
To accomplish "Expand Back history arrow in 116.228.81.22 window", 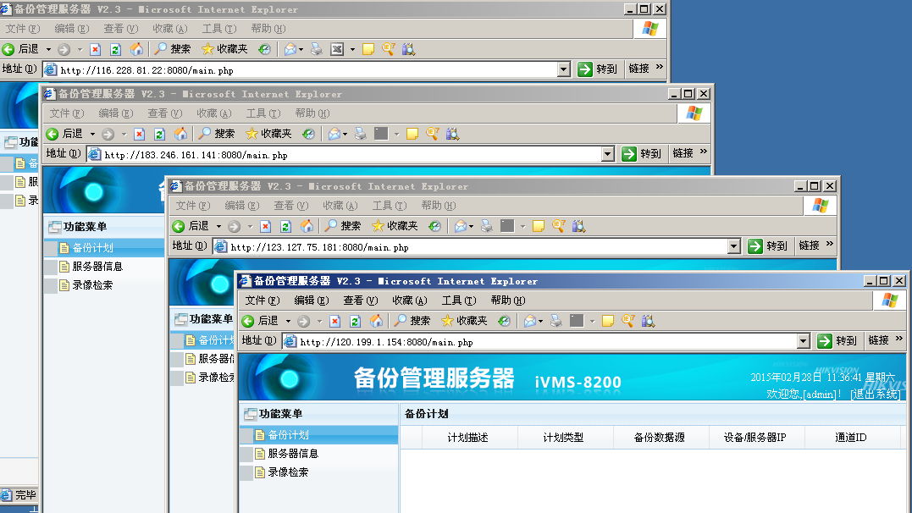I will click(48, 49).
